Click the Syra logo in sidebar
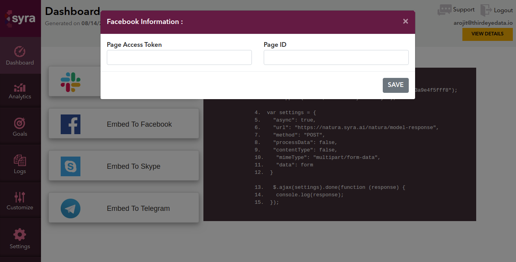Image resolution: width=516 pixels, height=262 pixels. pyautogui.click(x=20, y=18)
